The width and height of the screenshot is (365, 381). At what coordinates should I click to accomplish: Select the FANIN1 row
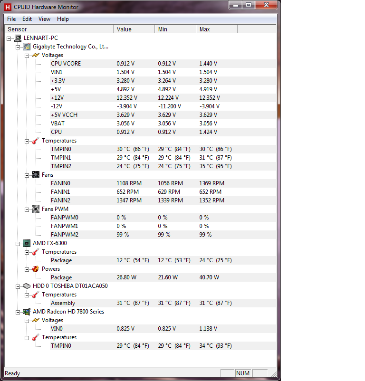pos(163,192)
